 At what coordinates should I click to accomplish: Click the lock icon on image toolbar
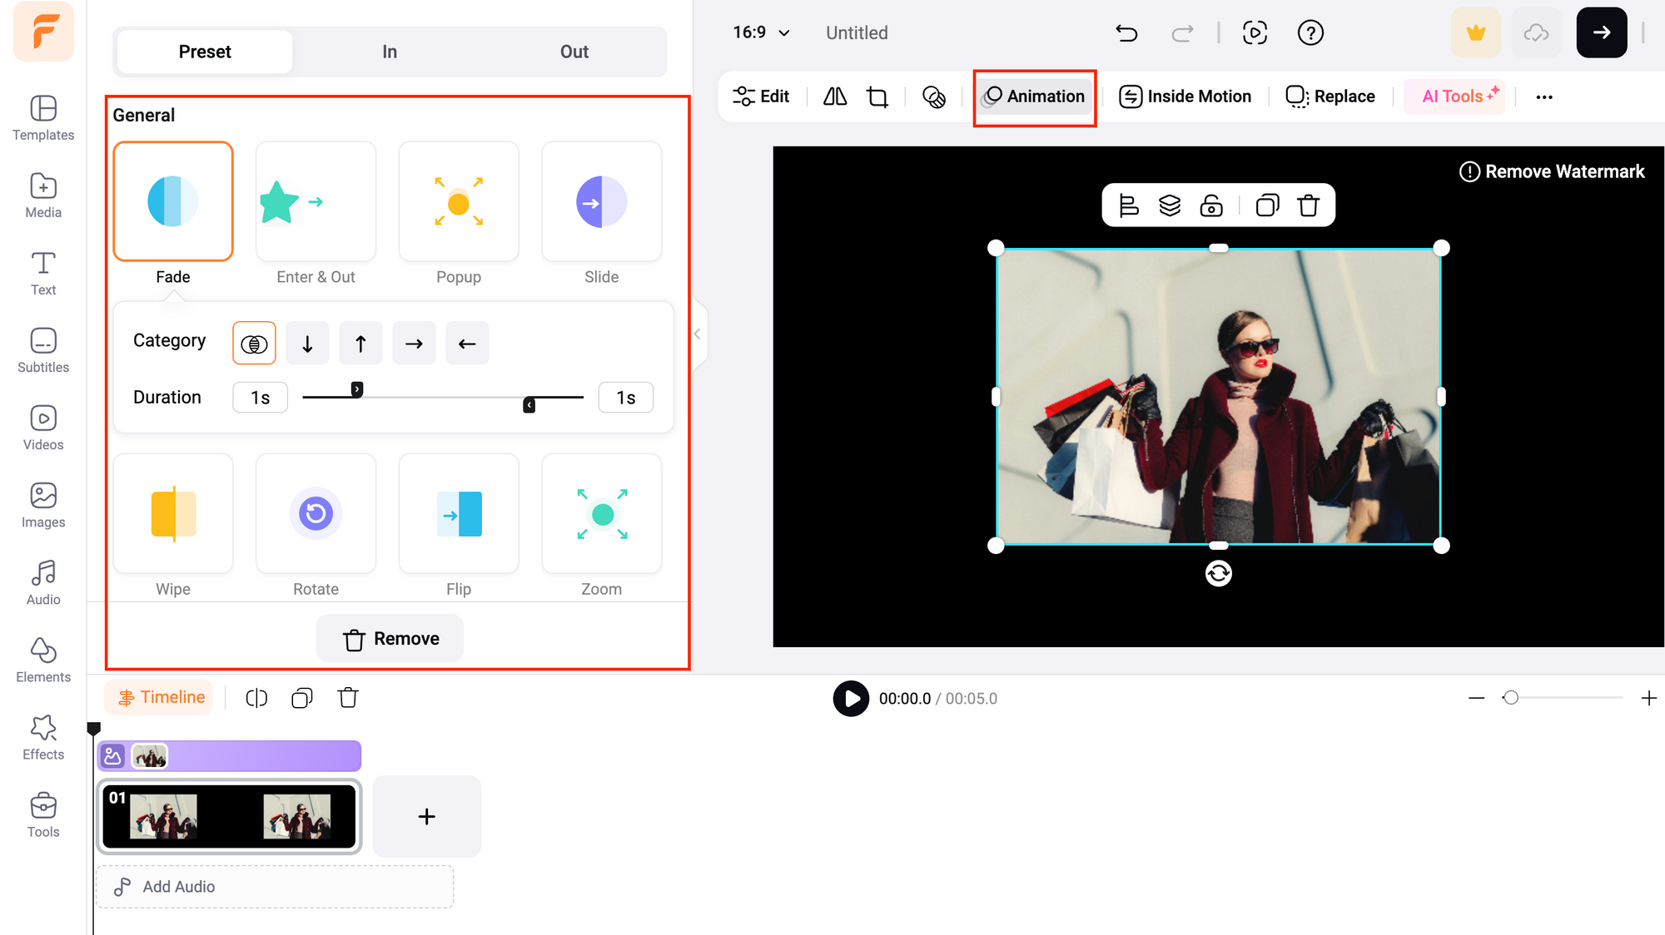point(1211,205)
